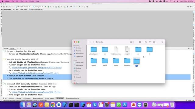Viewport: 195px width, 109px height.
Task: Open the App Inspection tool tab
Action: pyautogui.click(x=38, y=98)
